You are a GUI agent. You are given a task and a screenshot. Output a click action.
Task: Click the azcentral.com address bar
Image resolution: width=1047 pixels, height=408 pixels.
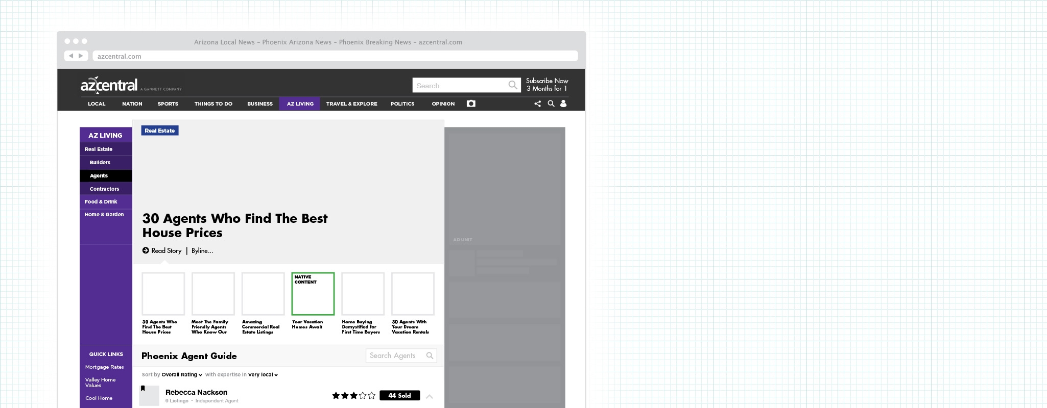[335, 56]
